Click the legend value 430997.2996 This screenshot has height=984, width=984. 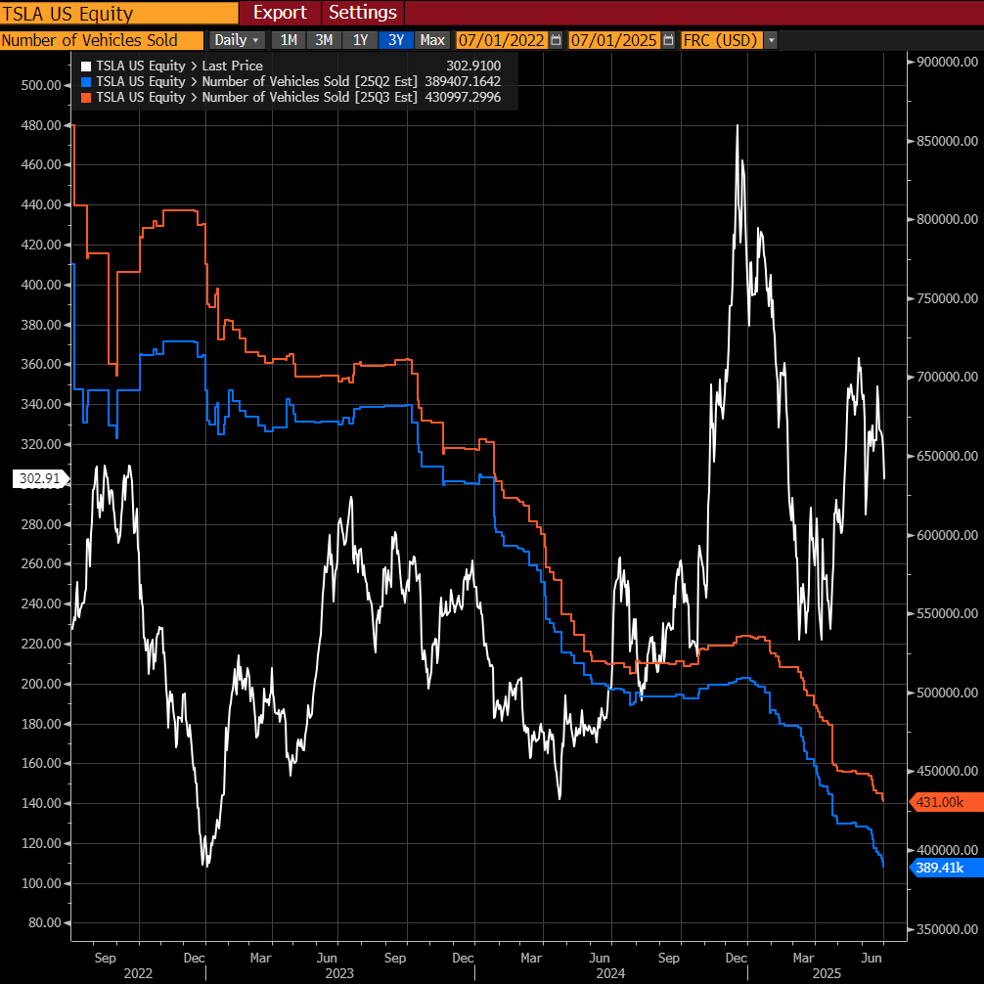click(463, 97)
